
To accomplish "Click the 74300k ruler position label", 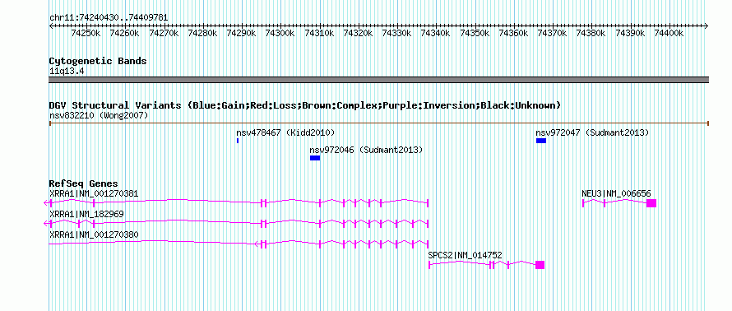I will click(x=280, y=33).
